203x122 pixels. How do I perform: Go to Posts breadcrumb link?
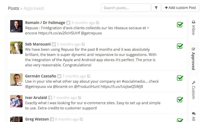[x=13, y=8]
